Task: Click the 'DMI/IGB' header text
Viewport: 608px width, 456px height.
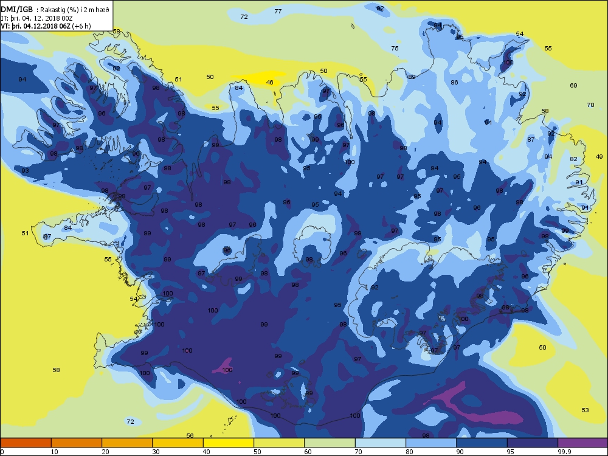Action: (16, 10)
